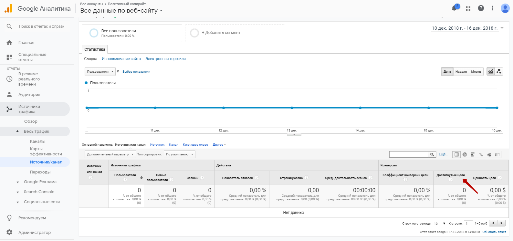Click the Специальные отчеты dashboard icon
Image resolution: width=513 pixels, height=241 pixels.
(x=9, y=57)
